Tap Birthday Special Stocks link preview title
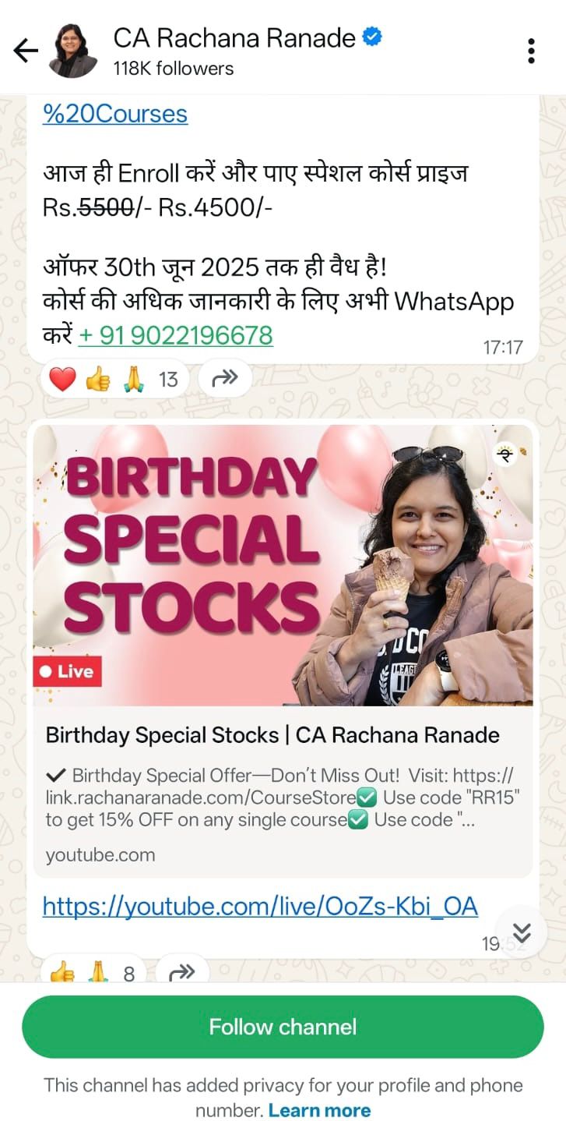 pyautogui.click(x=272, y=734)
